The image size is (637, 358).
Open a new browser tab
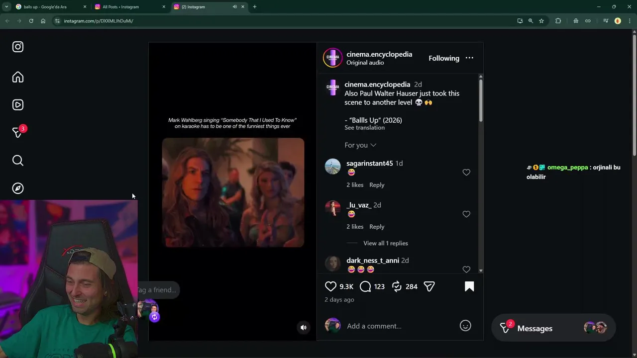click(x=255, y=7)
